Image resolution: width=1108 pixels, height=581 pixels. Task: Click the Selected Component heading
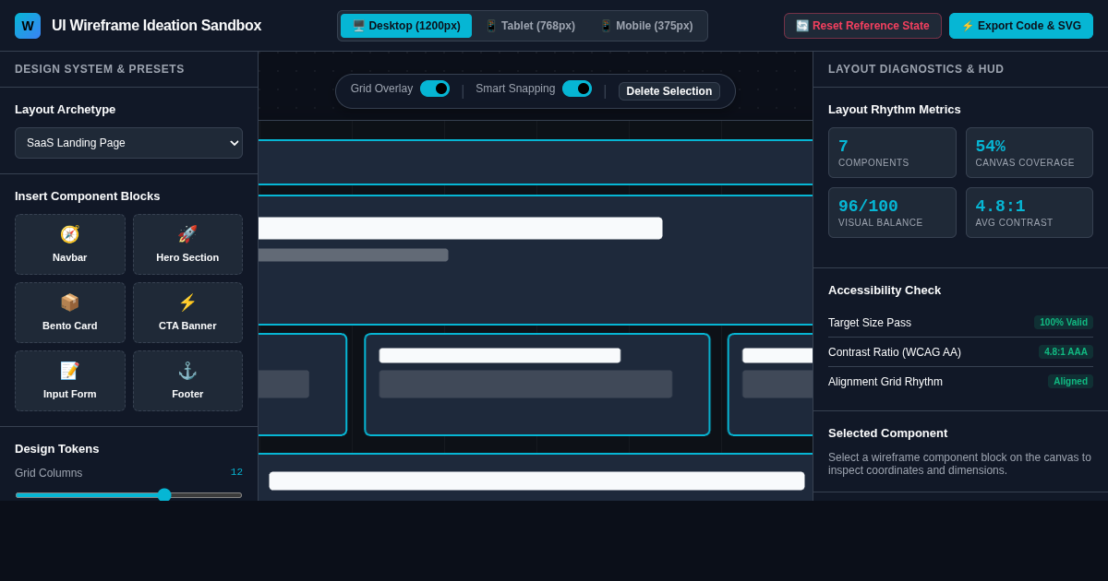pyautogui.click(x=887, y=433)
